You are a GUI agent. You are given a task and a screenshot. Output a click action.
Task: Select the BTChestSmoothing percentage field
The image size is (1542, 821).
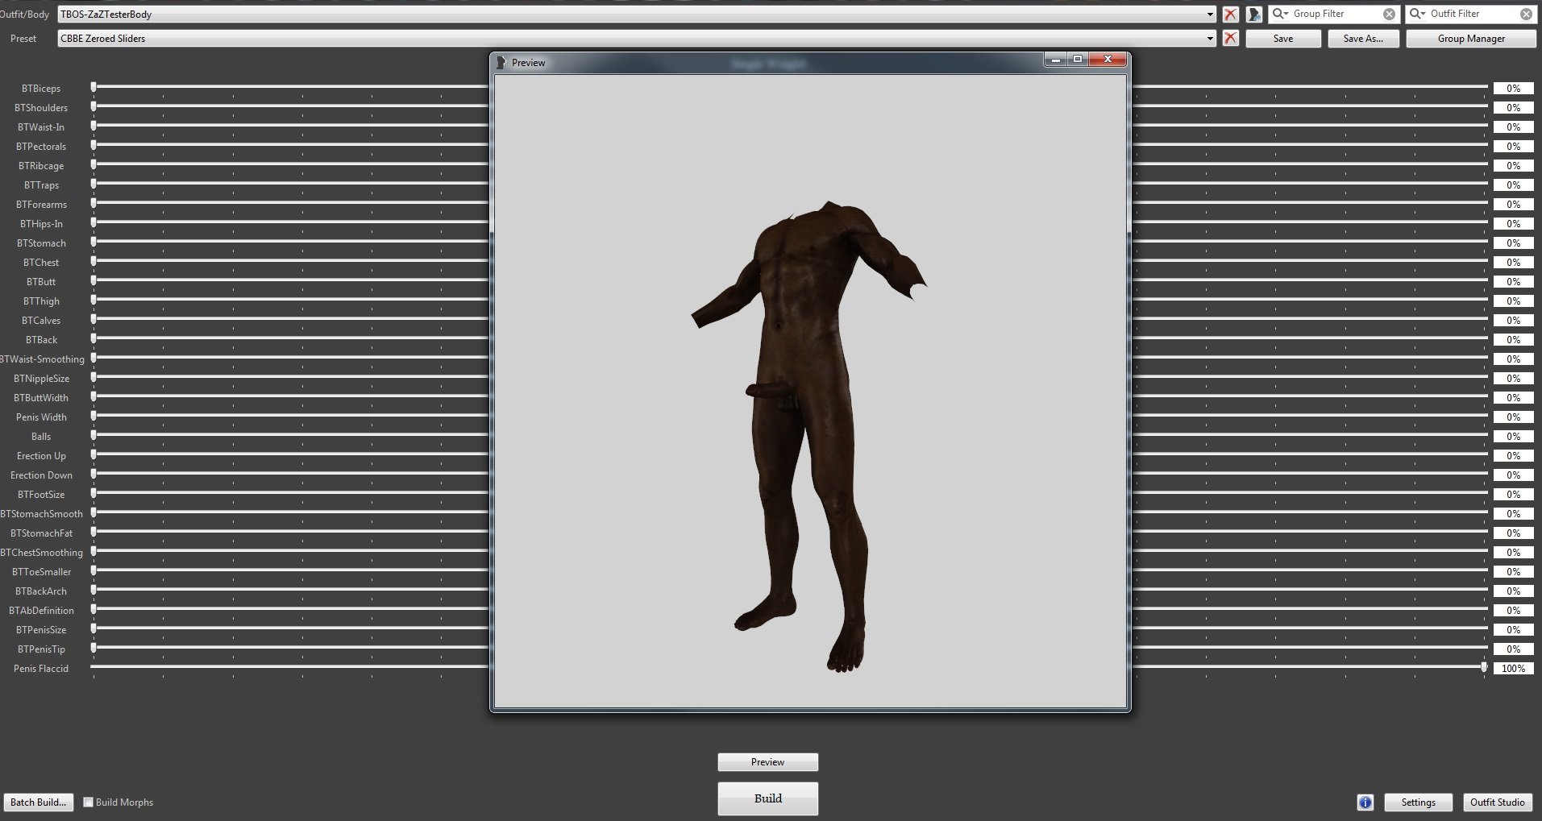tap(1514, 553)
